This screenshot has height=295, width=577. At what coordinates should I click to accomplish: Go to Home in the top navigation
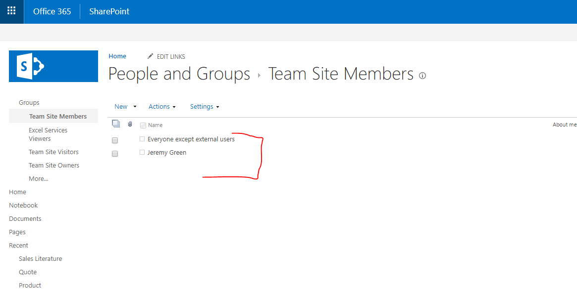[x=117, y=56]
